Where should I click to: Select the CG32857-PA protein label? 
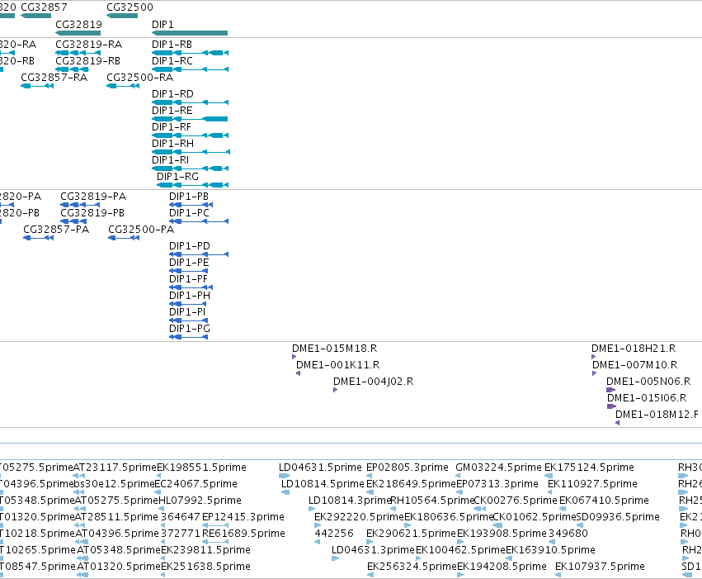(56, 230)
